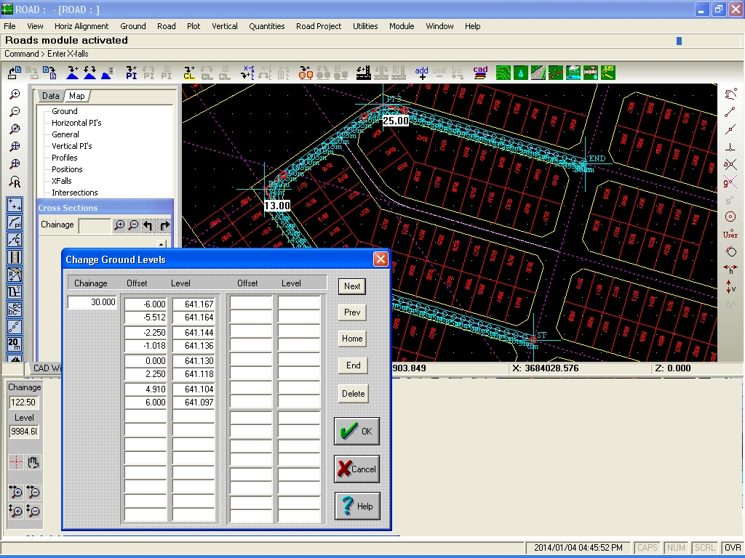Click the 30.000 Chainage input field
The width and height of the screenshot is (745, 558).
(x=92, y=302)
